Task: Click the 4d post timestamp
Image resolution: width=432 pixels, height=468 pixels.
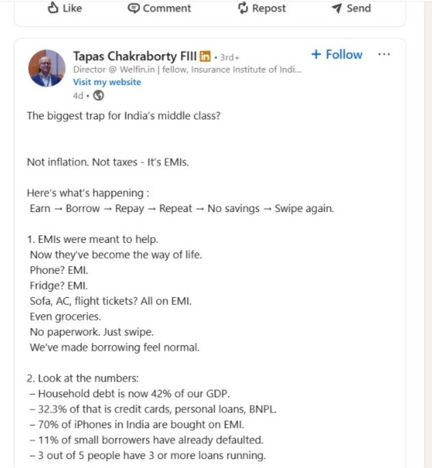Action: click(x=77, y=95)
